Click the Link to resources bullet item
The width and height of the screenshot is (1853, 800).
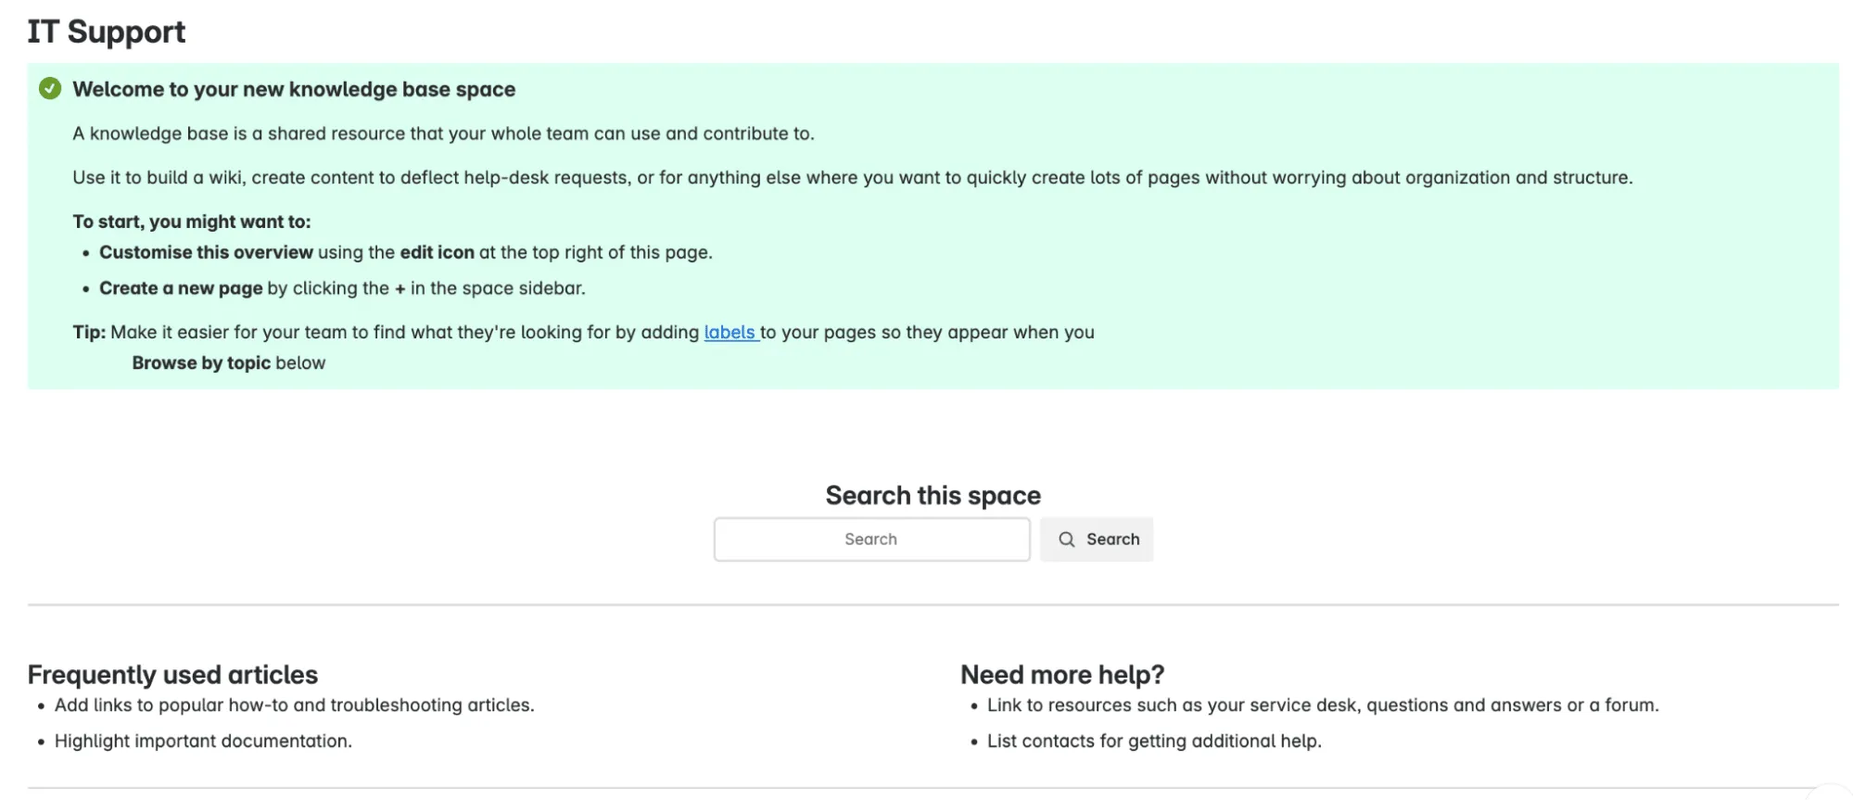coord(1322,705)
